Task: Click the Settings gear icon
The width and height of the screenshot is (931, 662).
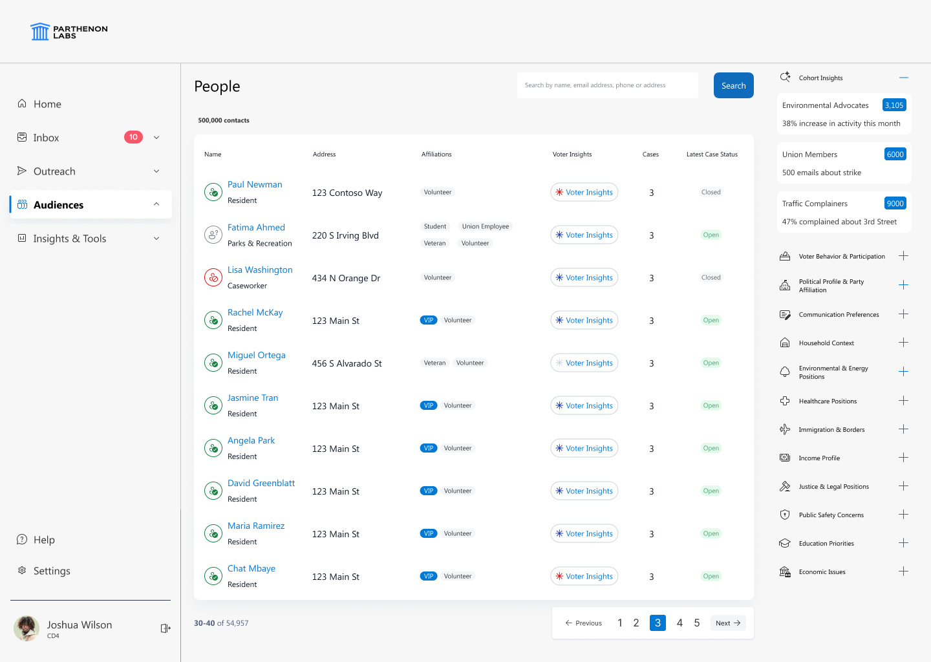Action: [22, 570]
